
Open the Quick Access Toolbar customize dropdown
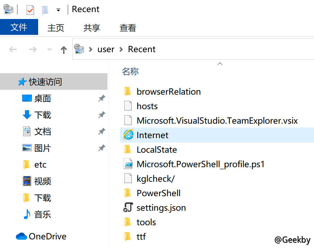[x=58, y=9]
